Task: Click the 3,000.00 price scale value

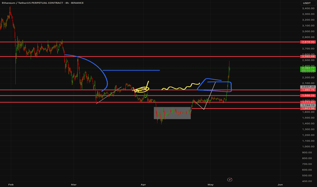Action: pos(308,31)
